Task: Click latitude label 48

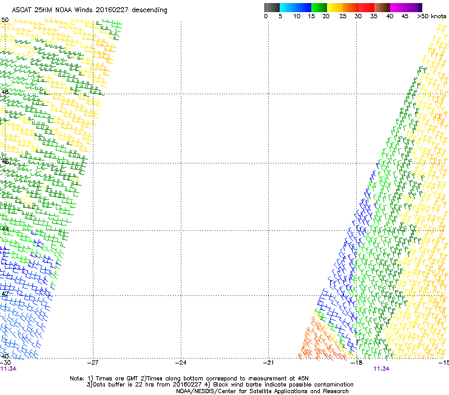Action: click(5, 92)
